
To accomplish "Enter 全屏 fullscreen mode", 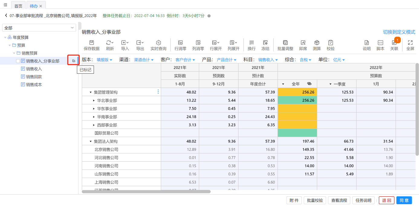I will [410, 43].
